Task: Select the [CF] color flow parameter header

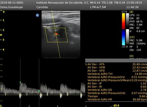Action: coord(132,37)
